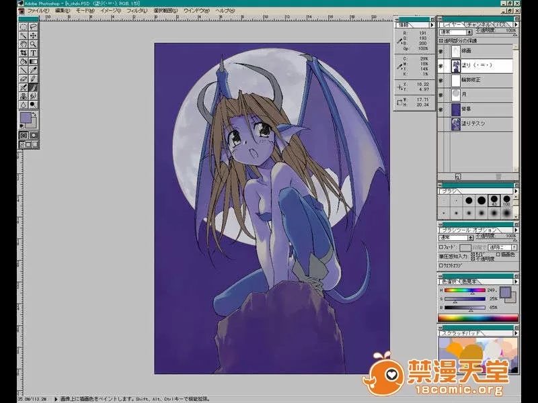Open the フィルタ menu

(136, 11)
